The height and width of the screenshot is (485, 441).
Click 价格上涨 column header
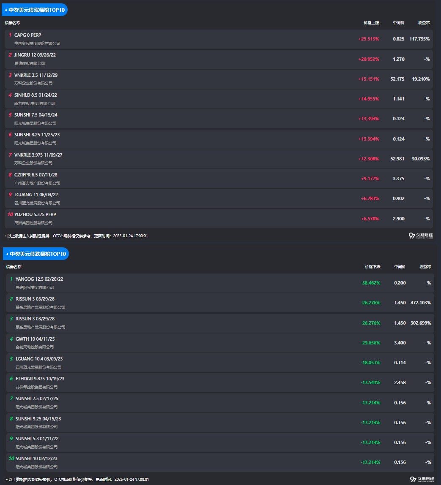(x=371, y=23)
